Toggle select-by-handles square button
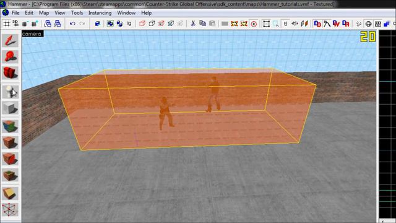 tap(266, 24)
